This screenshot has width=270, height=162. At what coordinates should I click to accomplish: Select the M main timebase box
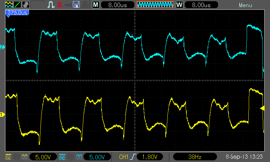pos(96,5)
